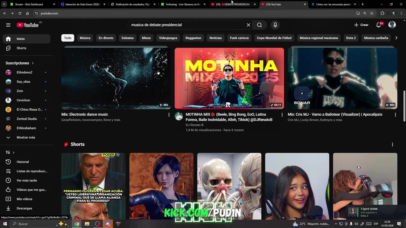Show more chips with right arrow
This screenshot has width=406, height=228.
click(396, 38)
